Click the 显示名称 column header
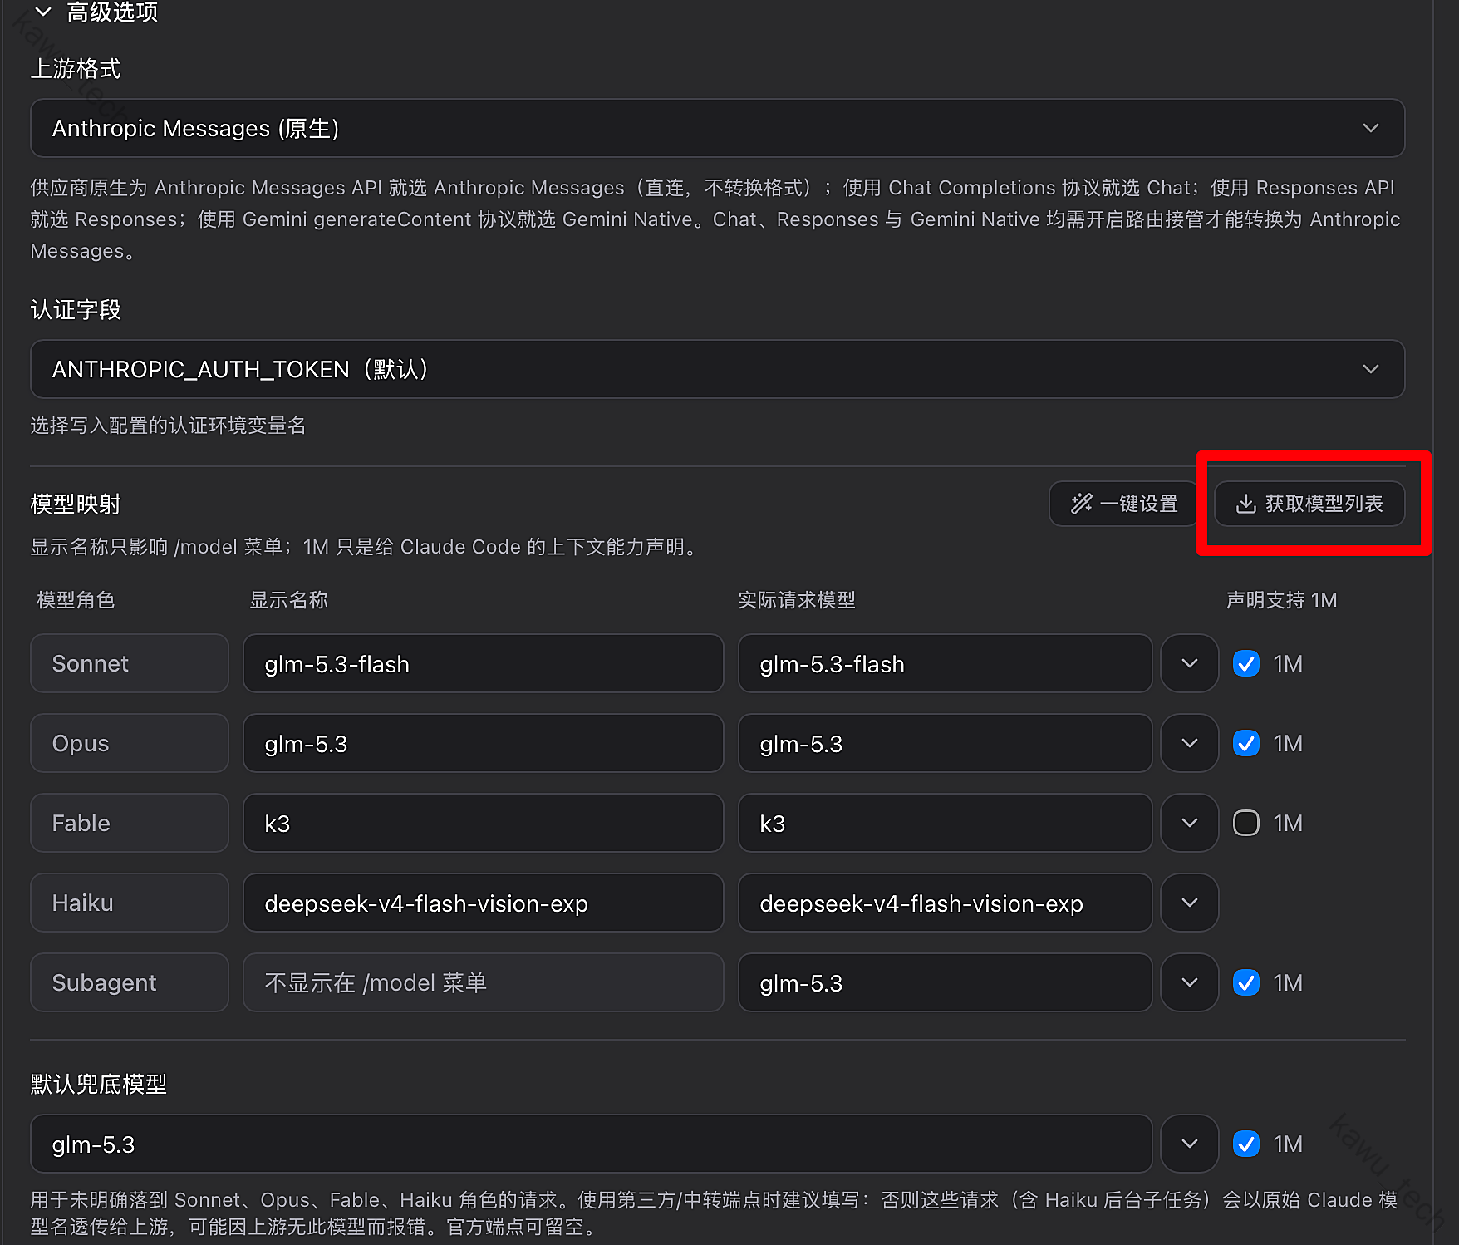The height and width of the screenshot is (1245, 1459). [289, 600]
